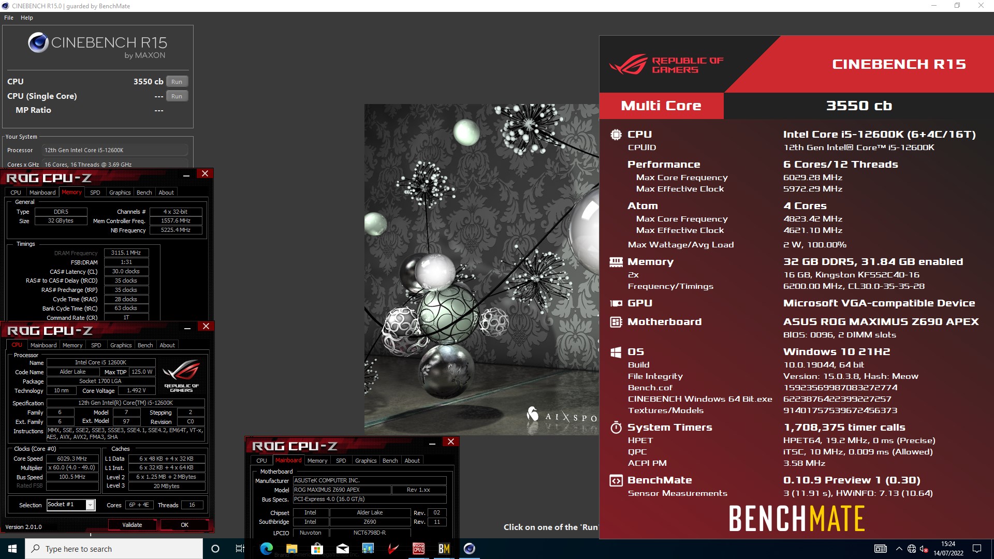This screenshot has width=994, height=559.
Task: Click the CPU chip icon in BenchMate panel
Action: pyautogui.click(x=616, y=135)
